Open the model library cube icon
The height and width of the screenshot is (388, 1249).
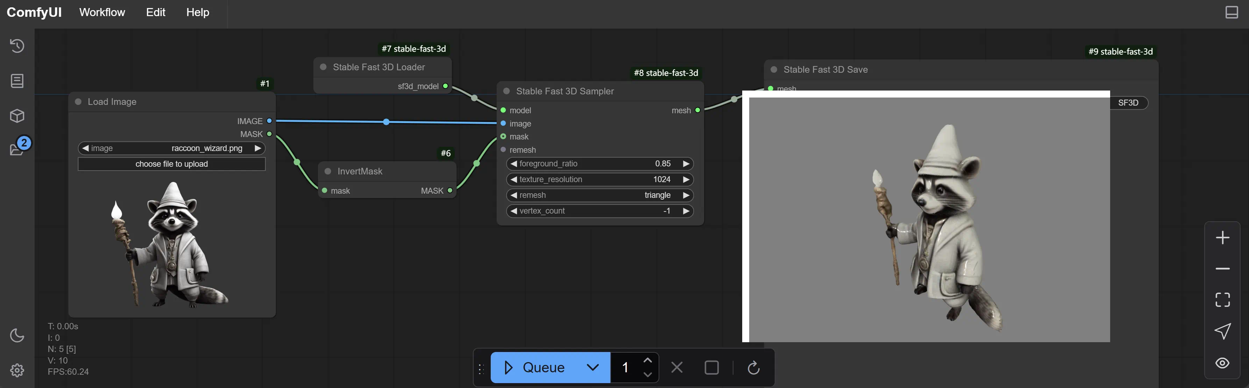[17, 116]
